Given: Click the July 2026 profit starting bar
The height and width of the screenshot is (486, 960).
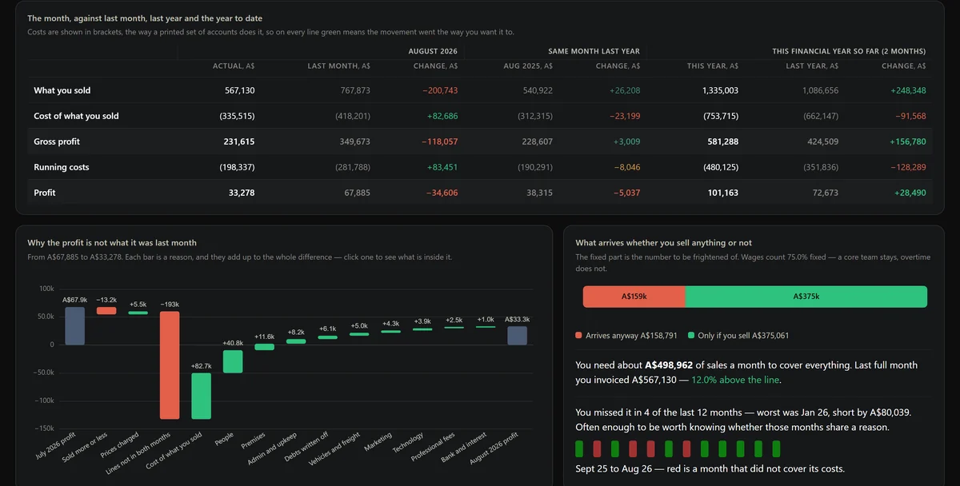Looking at the screenshot, I should tap(75, 325).
